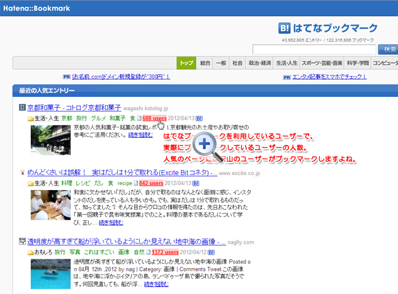Screen dimensions: 398x294
Task: Open the 社会 category tab
Action: click(237, 63)
